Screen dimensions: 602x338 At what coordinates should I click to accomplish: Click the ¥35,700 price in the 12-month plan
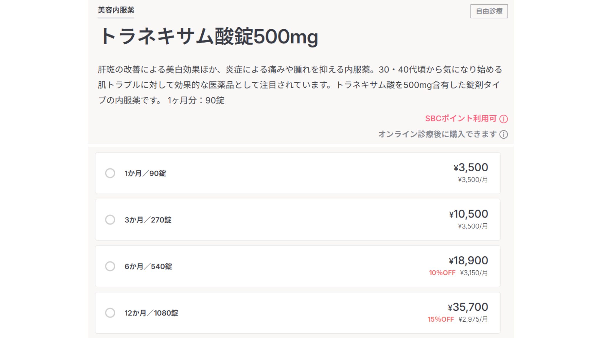pyautogui.click(x=468, y=307)
